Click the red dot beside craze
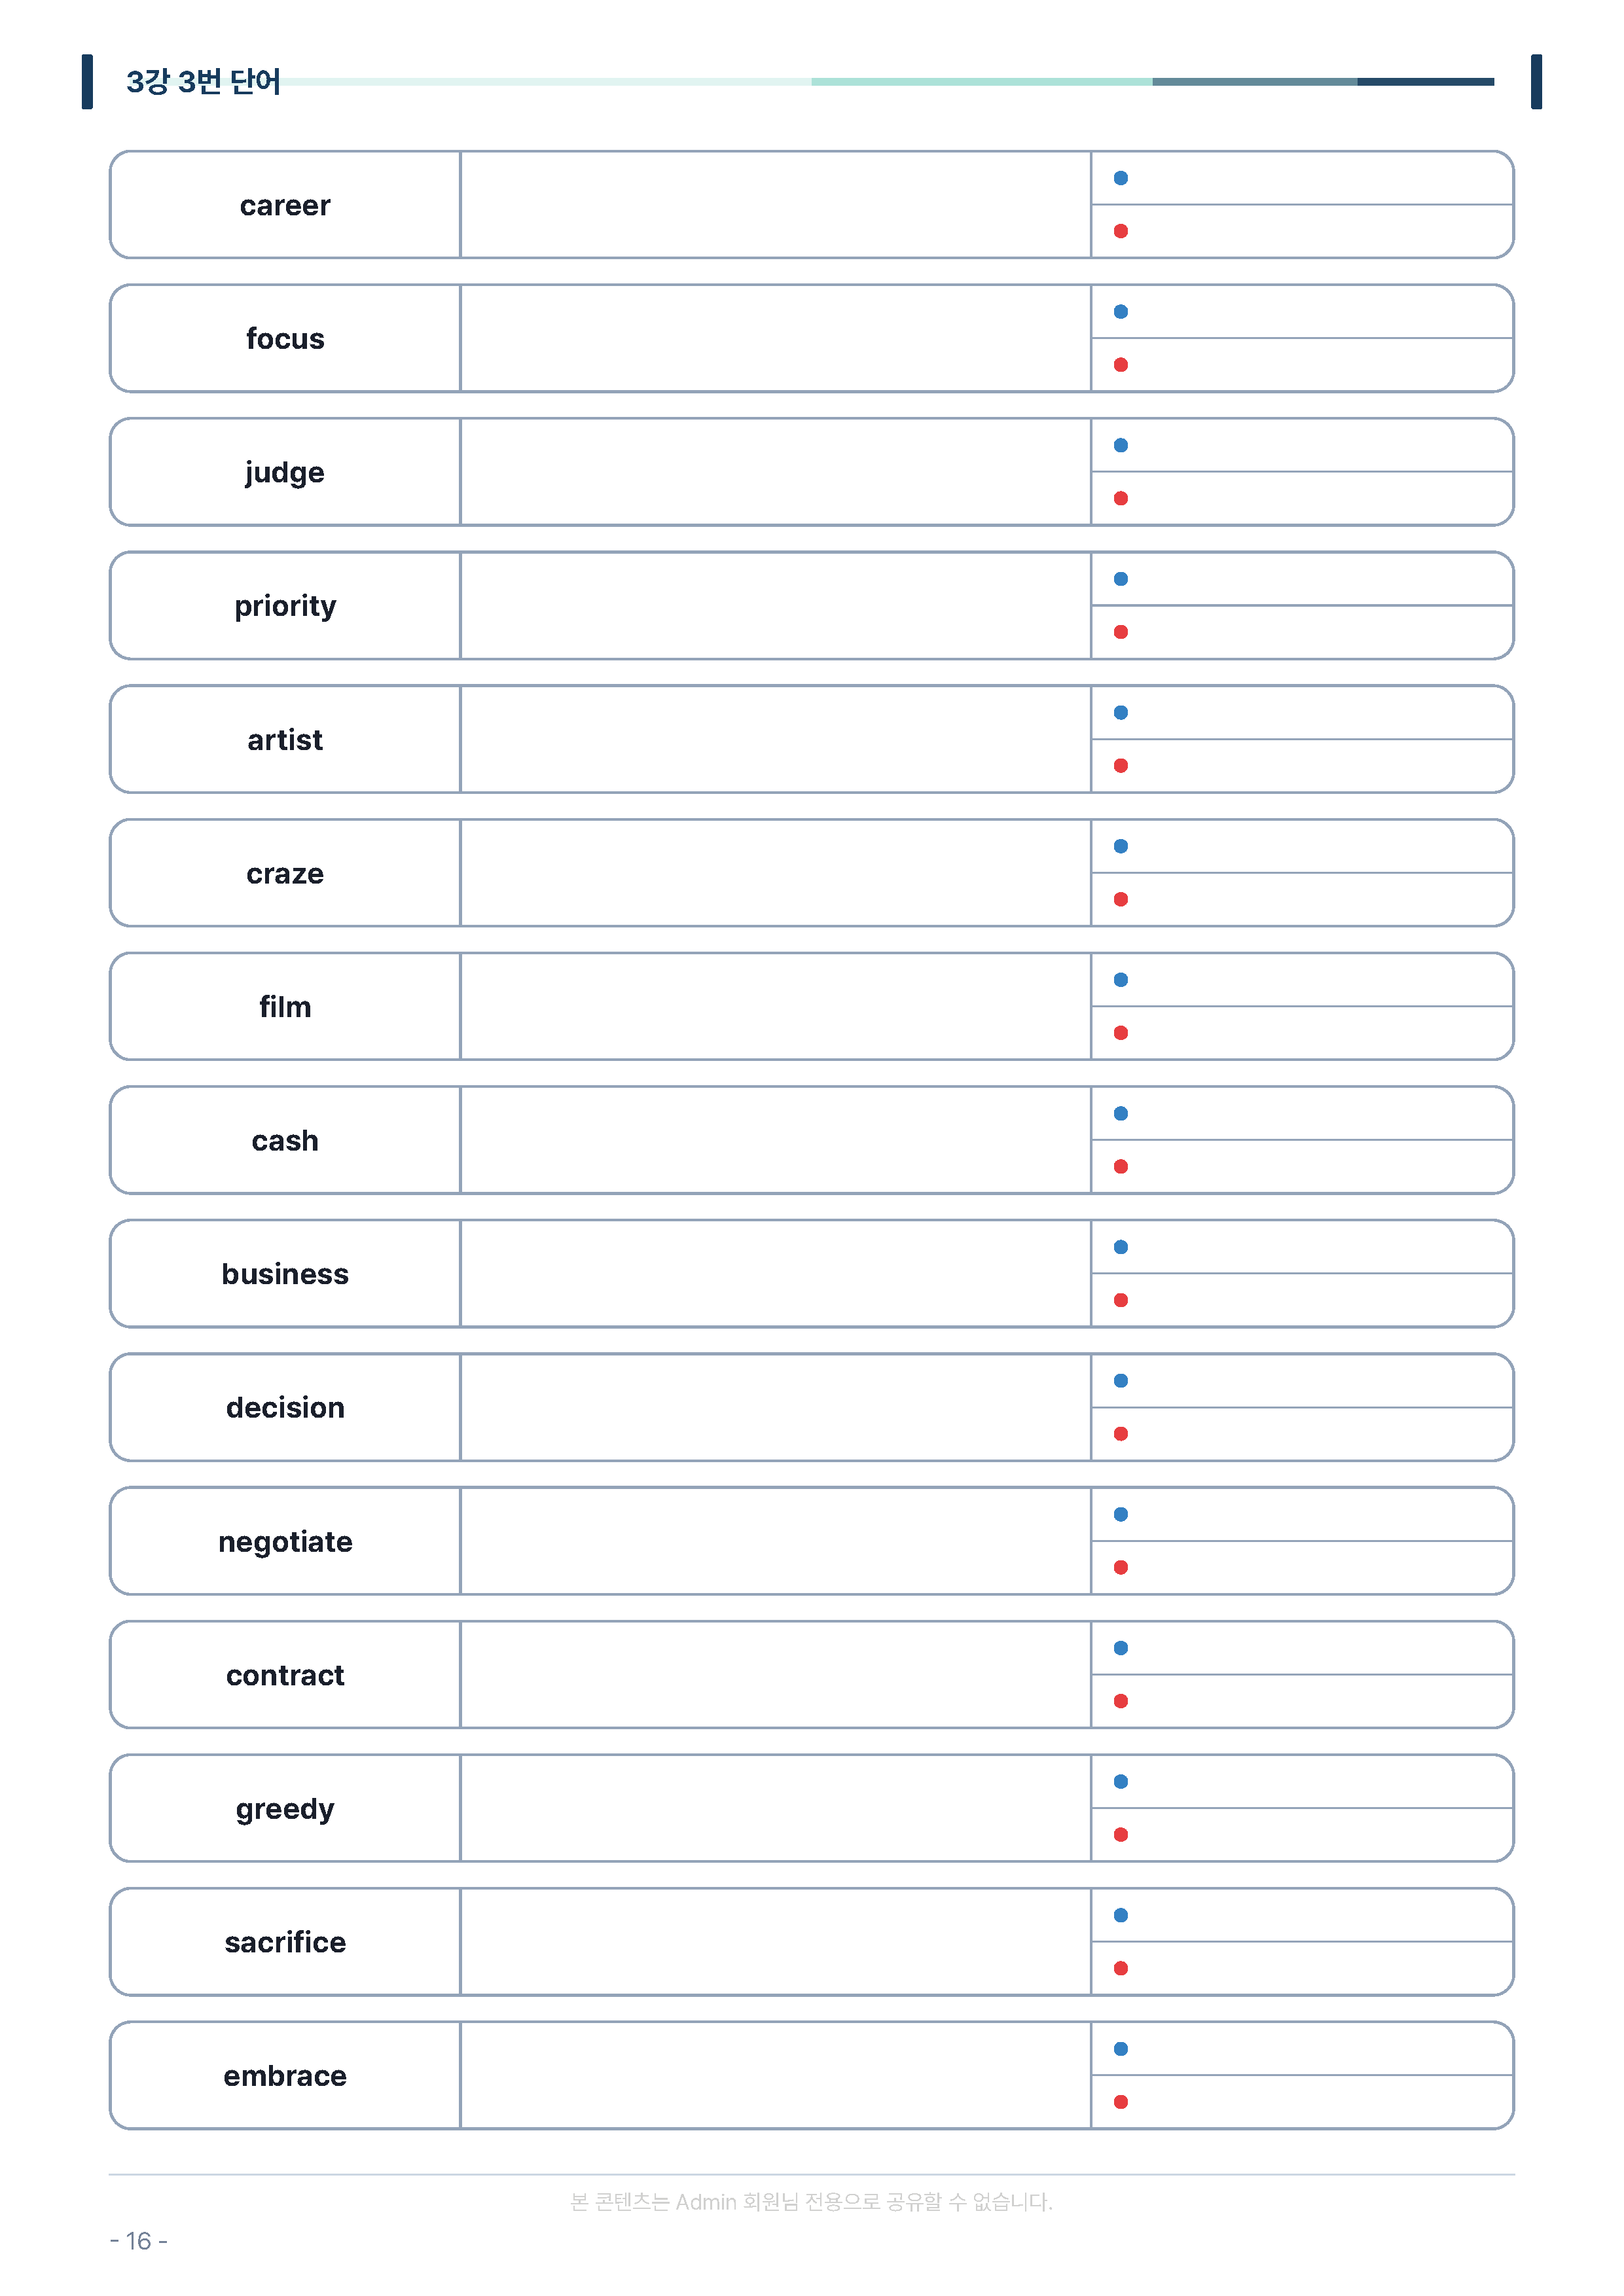 pyautogui.click(x=1121, y=899)
